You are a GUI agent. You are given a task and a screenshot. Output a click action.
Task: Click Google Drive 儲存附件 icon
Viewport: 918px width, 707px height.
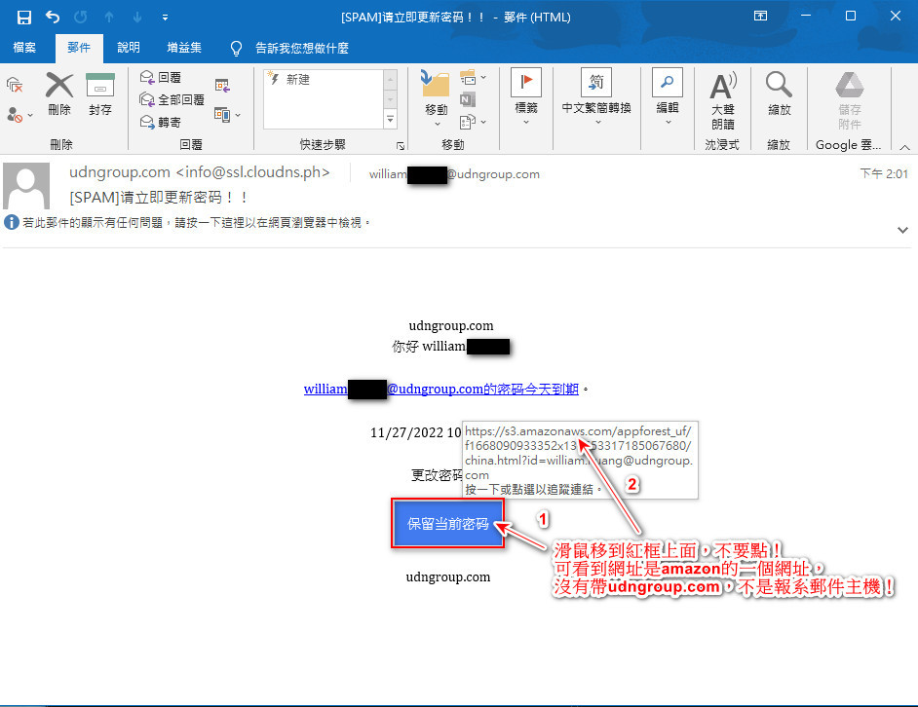click(x=850, y=100)
